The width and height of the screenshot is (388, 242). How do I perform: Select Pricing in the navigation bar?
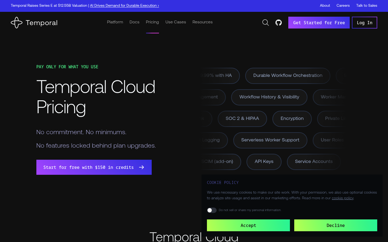[153, 22]
